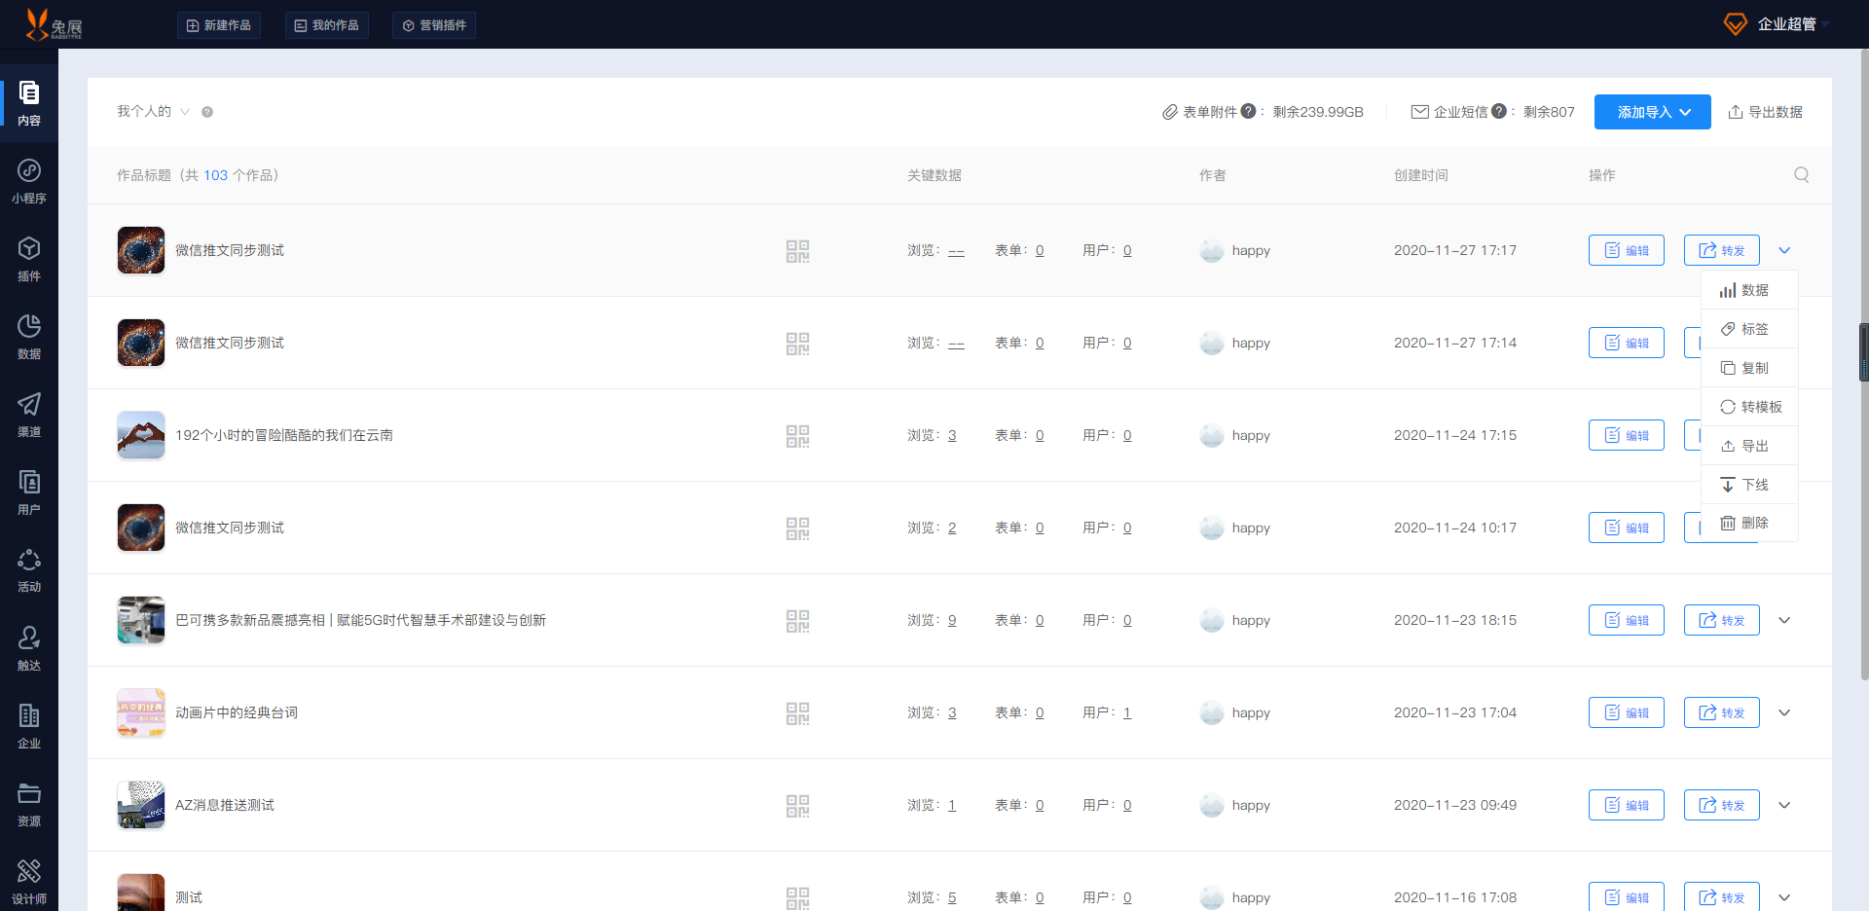Select 复制 from the actions menu
Image resolution: width=1869 pixels, height=911 pixels.
pos(1747,368)
